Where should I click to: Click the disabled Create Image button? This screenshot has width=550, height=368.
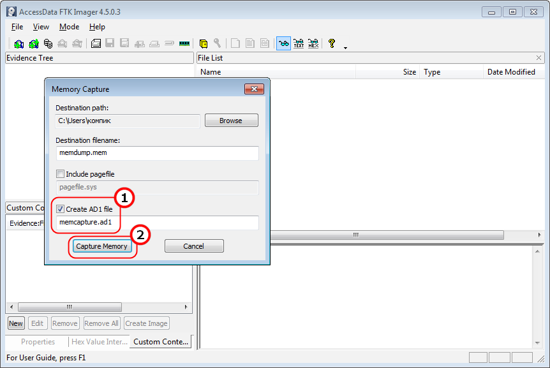click(146, 323)
